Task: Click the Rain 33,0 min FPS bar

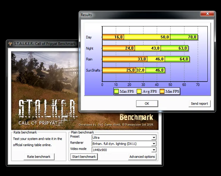Action: (125, 59)
